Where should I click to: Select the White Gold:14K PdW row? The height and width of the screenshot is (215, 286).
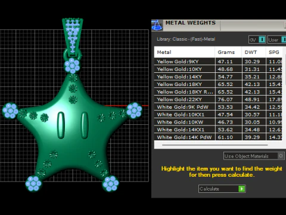click(218, 137)
